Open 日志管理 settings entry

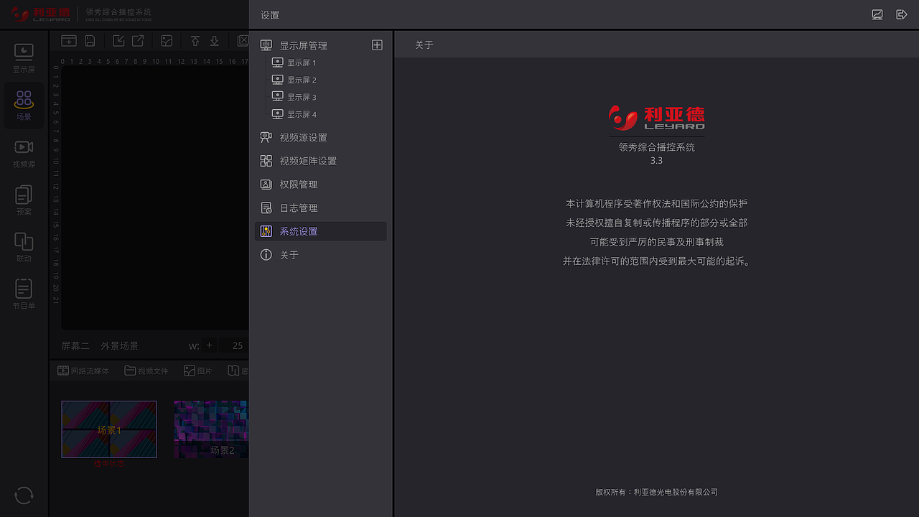click(297, 207)
